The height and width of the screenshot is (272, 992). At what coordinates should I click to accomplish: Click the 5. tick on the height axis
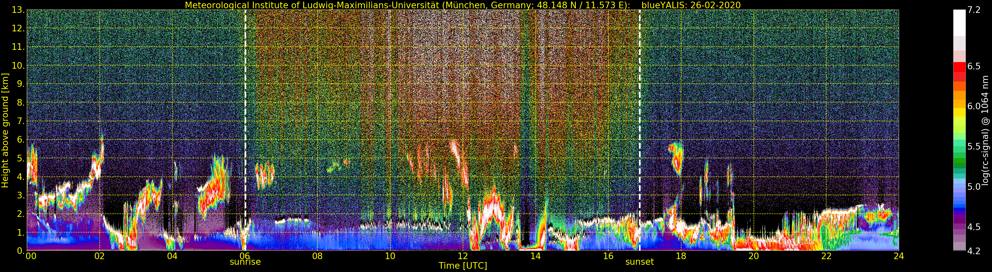pos(20,158)
